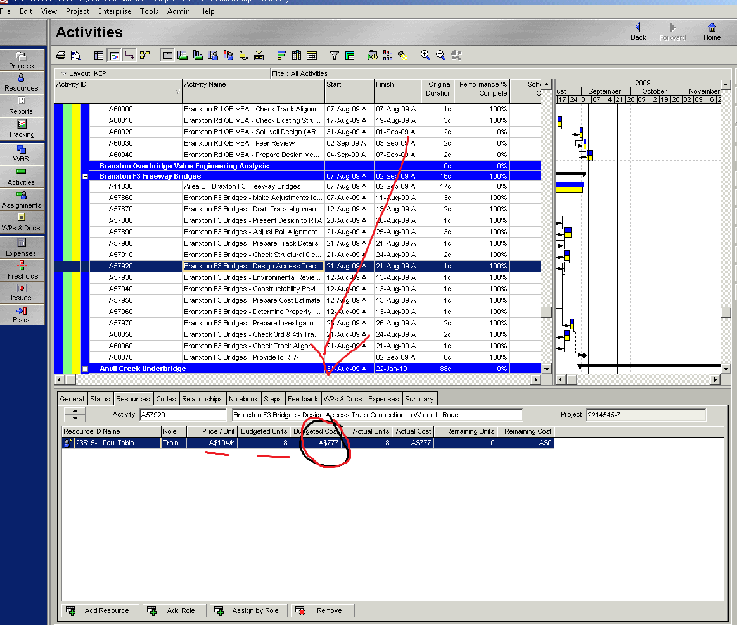Screen dimensions: 737x625
Task: Click the Filter funnel icon
Action: (x=334, y=56)
